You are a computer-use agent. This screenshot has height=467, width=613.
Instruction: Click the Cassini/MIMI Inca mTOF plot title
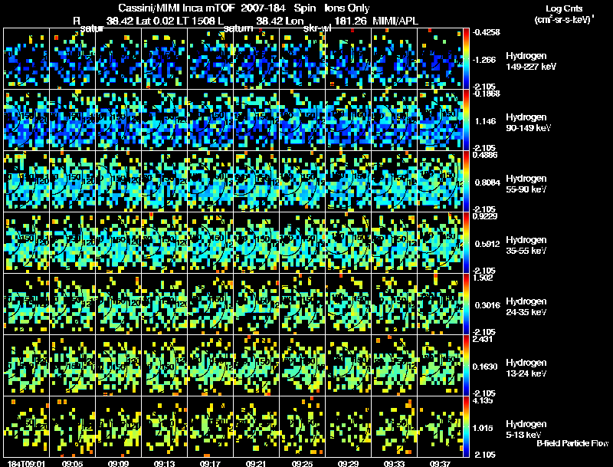(x=244, y=8)
